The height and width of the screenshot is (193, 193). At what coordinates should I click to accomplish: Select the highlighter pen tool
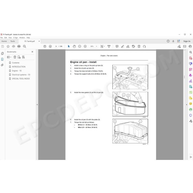click(122, 46)
